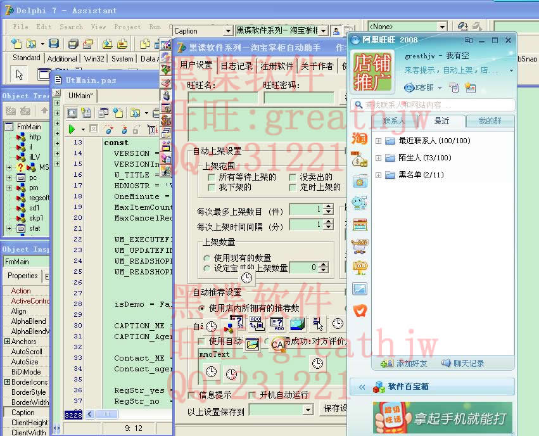This screenshot has width=539, height=436.
Task: Click the money bag icon in sidebar
Action: [x=360, y=160]
